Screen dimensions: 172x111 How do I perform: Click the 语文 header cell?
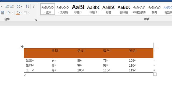pyautogui.click(x=81, y=51)
